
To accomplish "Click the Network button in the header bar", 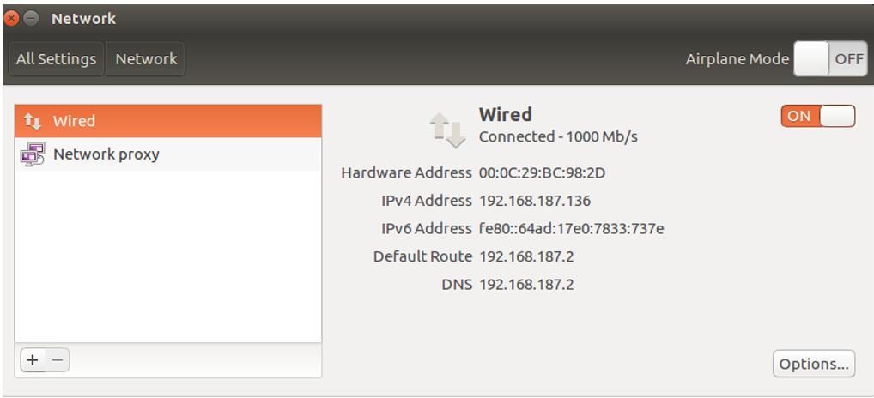I will coord(146,59).
